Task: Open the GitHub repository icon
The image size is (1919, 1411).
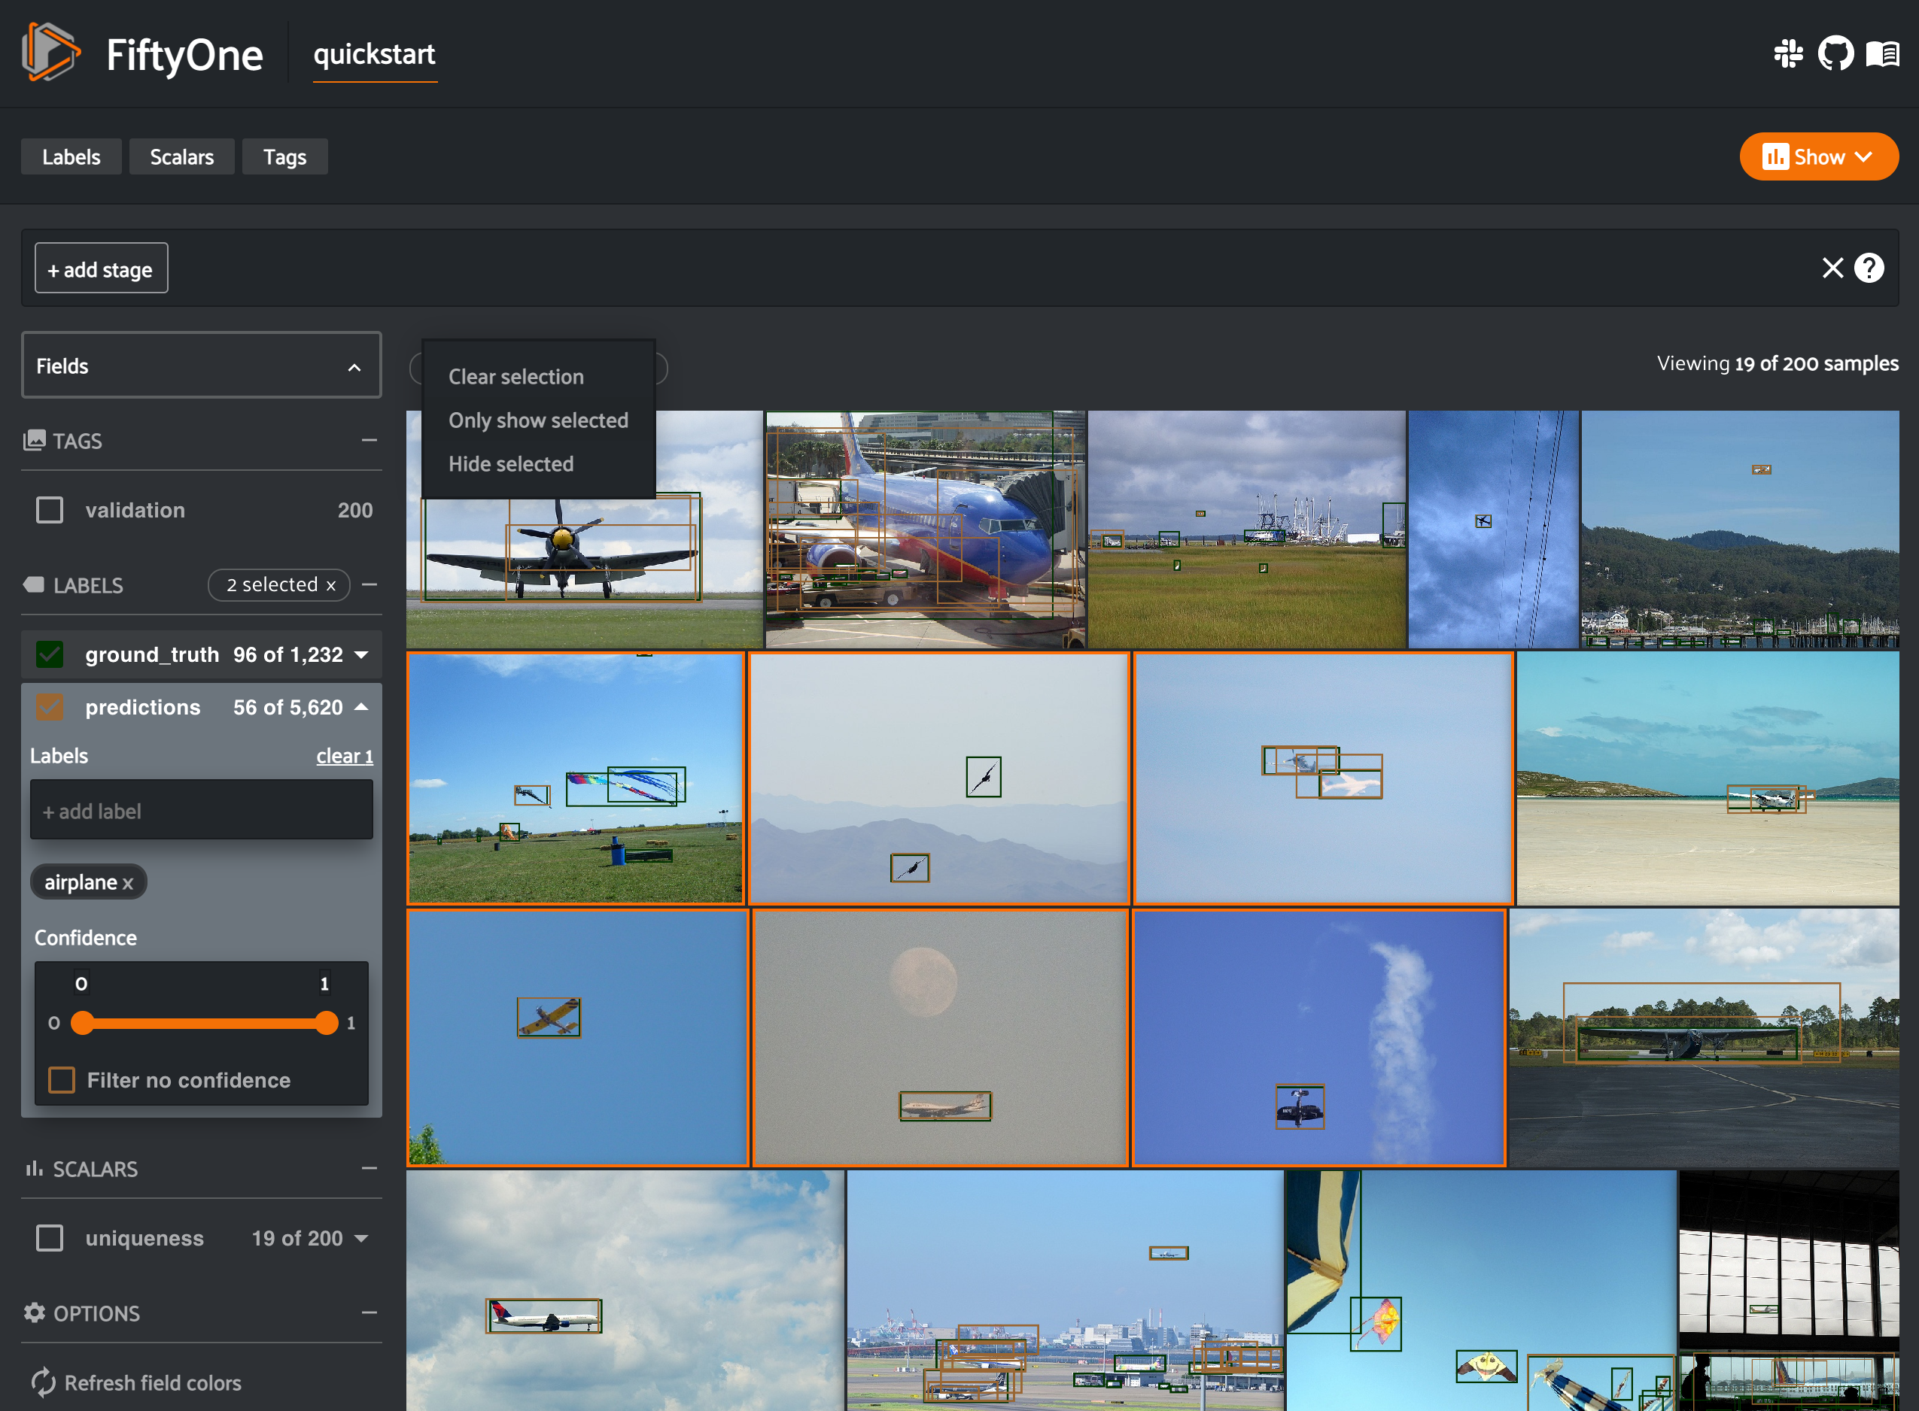Action: click(1835, 54)
